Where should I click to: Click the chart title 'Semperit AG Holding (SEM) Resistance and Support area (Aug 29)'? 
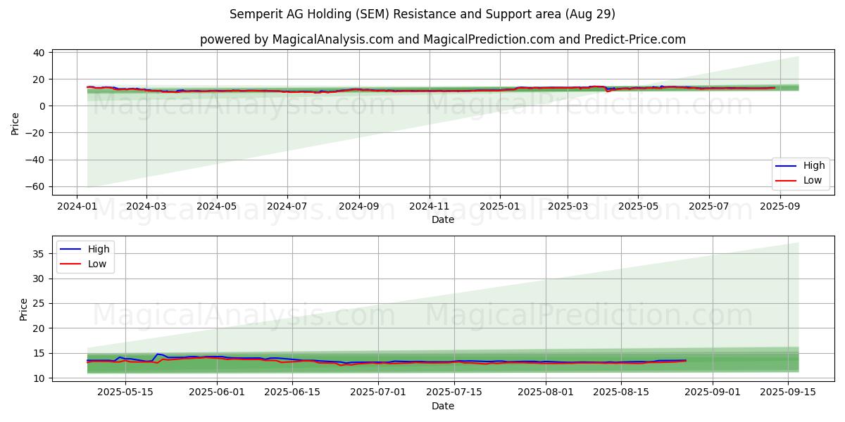tap(423, 14)
